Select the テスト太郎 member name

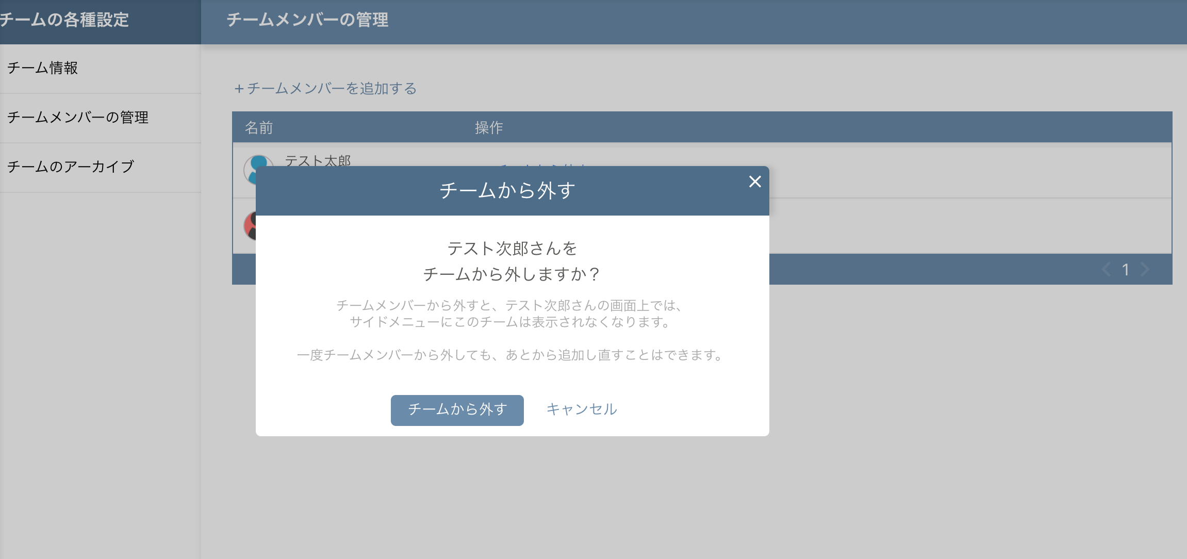(x=318, y=160)
